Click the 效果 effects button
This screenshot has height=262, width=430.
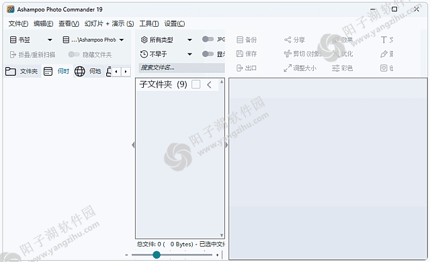coord(342,40)
